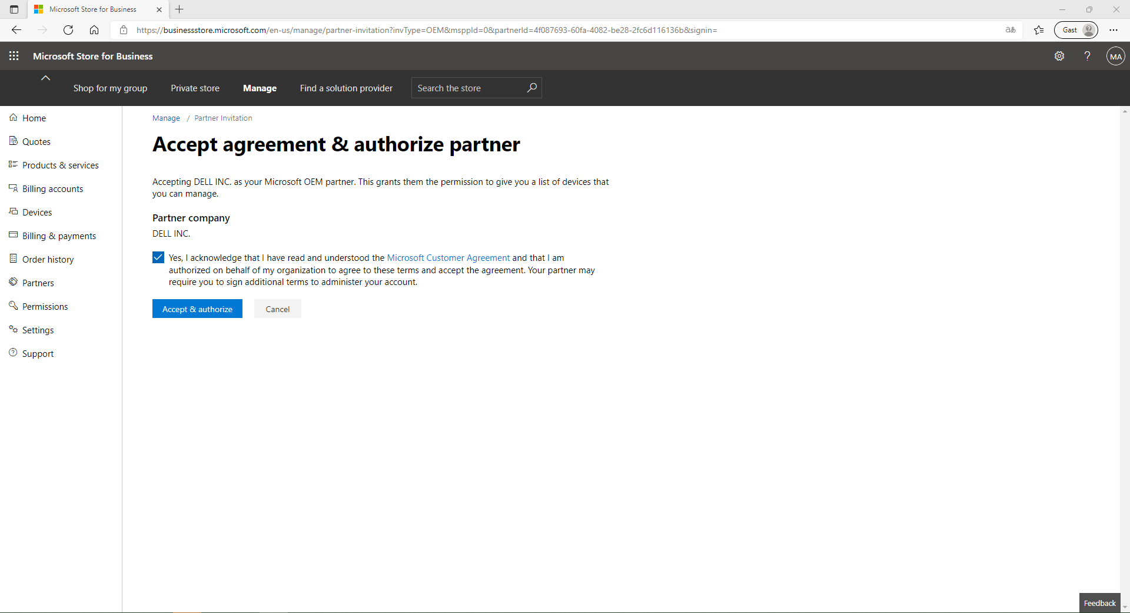Image resolution: width=1130 pixels, height=613 pixels.
Task: Click the Partners sidebar icon
Action: coord(14,282)
